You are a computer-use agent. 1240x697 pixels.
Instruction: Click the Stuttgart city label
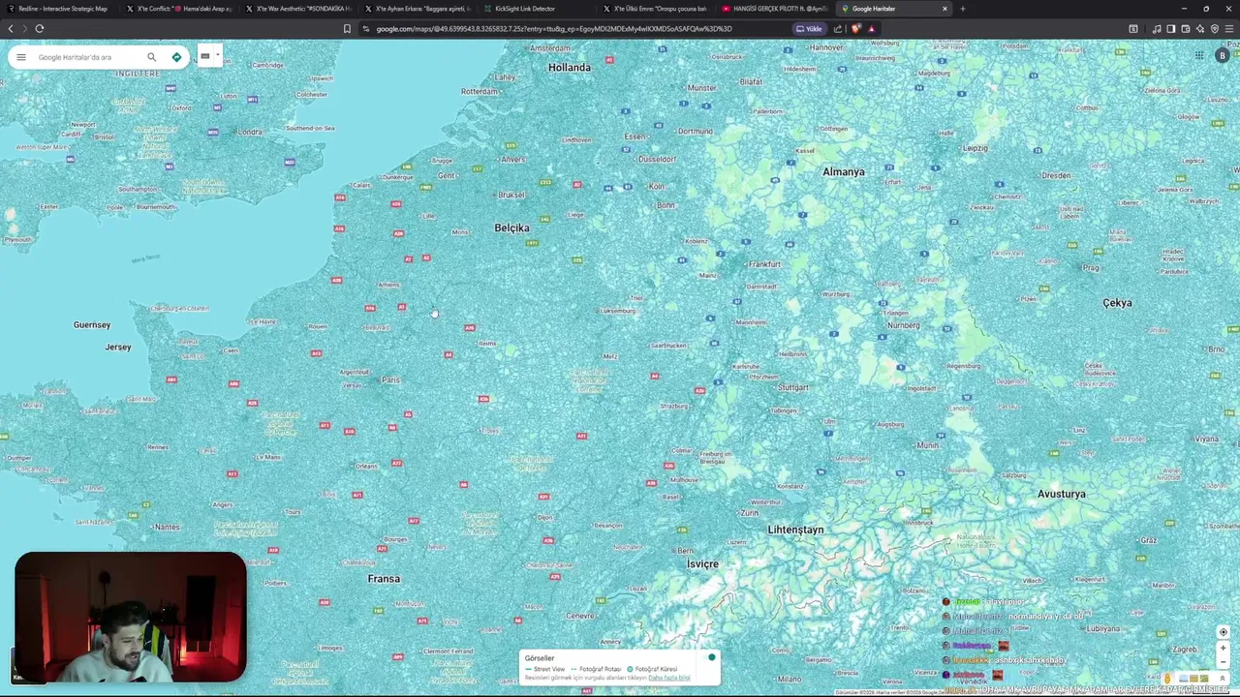tap(792, 387)
